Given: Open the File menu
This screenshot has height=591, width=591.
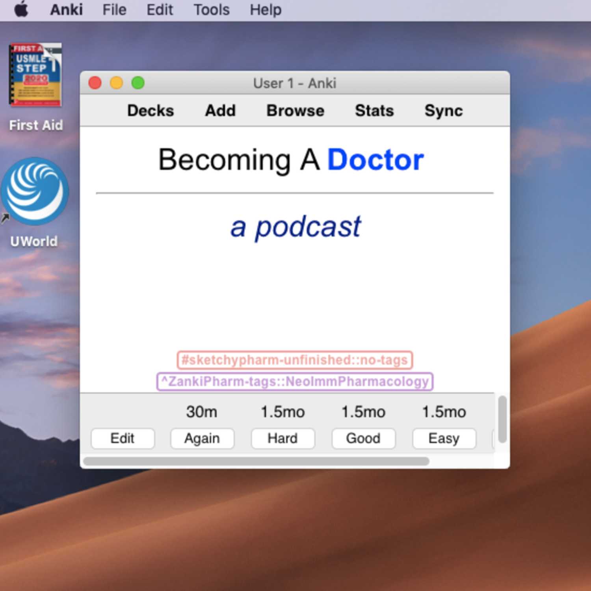Looking at the screenshot, I should coord(114,9).
